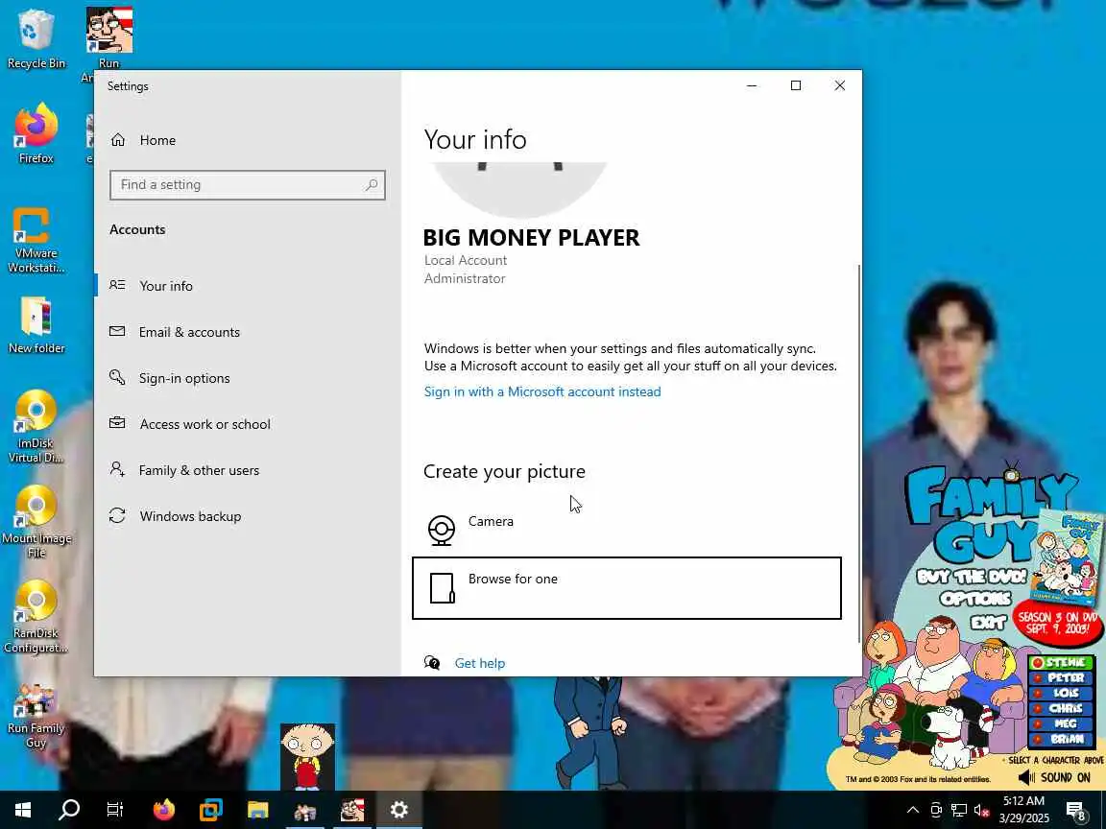Click the Family Guy group app on the taskbar
This screenshot has height=829, width=1106.
[304, 810]
